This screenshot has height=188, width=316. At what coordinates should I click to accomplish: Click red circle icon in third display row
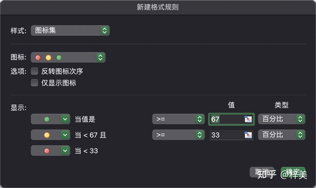[x=47, y=151]
